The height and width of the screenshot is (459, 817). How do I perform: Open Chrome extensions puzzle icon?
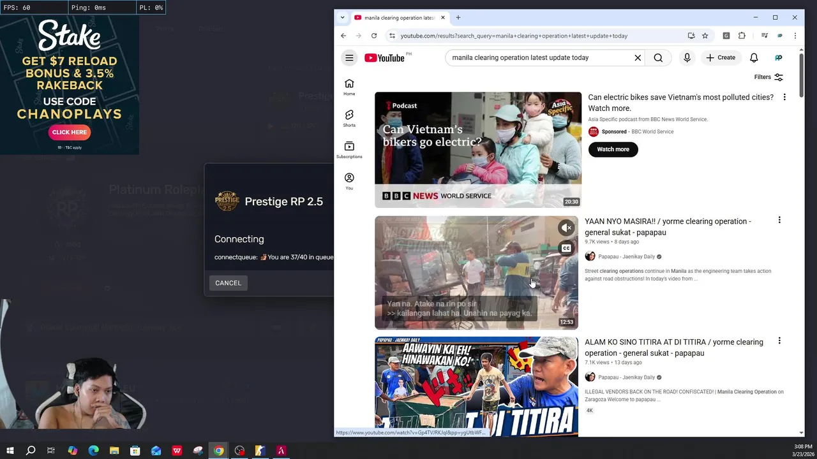(x=742, y=36)
